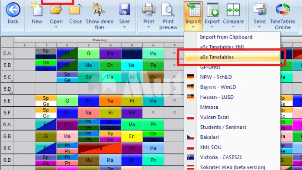302x170 pixels.
Task: Select class row 5.B header
Action: pos(7,65)
